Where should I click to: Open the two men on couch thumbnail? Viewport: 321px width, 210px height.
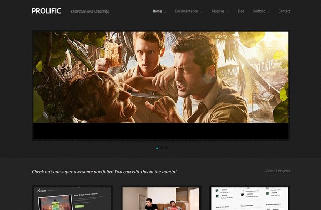(160, 198)
